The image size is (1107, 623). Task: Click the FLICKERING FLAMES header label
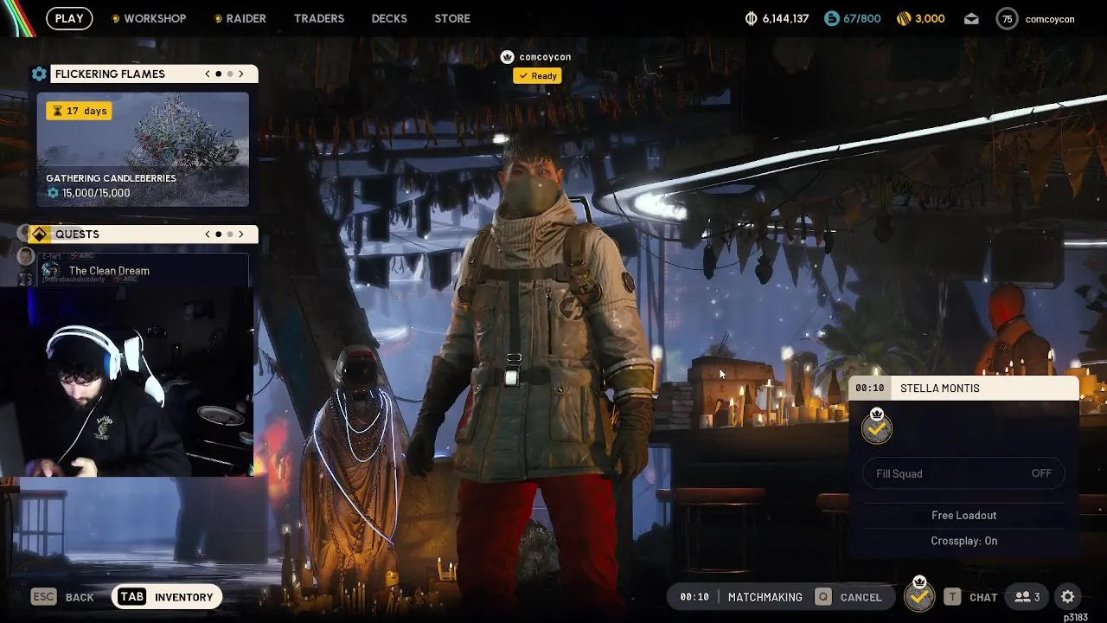[x=110, y=74]
